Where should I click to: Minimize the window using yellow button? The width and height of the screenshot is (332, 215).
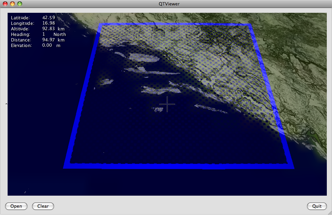point(12,4)
